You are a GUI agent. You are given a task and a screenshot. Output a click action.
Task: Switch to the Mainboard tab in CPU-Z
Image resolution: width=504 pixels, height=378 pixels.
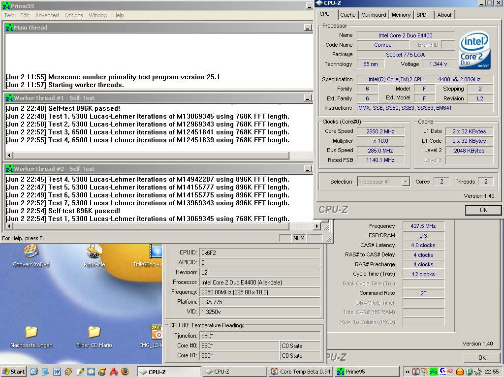pyautogui.click(x=374, y=15)
